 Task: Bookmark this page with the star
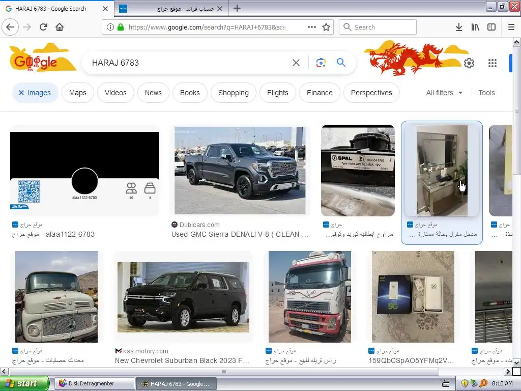pyautogui.click(x=326, y=27)
